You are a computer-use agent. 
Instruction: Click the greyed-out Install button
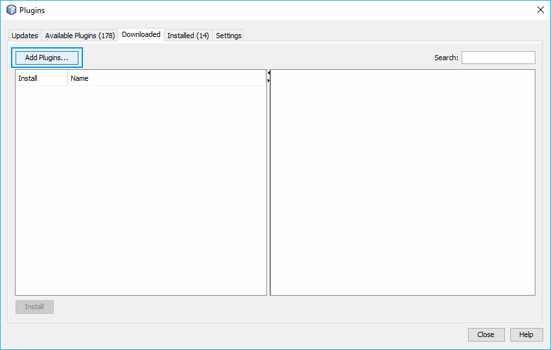coord(34,307)
